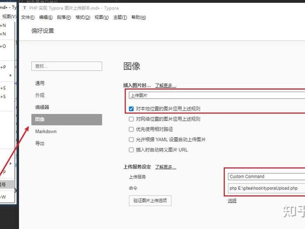Enable 优先使用相对路径 checkbox
This screenshot has width=305, height=229.
[x=131, y=129]
